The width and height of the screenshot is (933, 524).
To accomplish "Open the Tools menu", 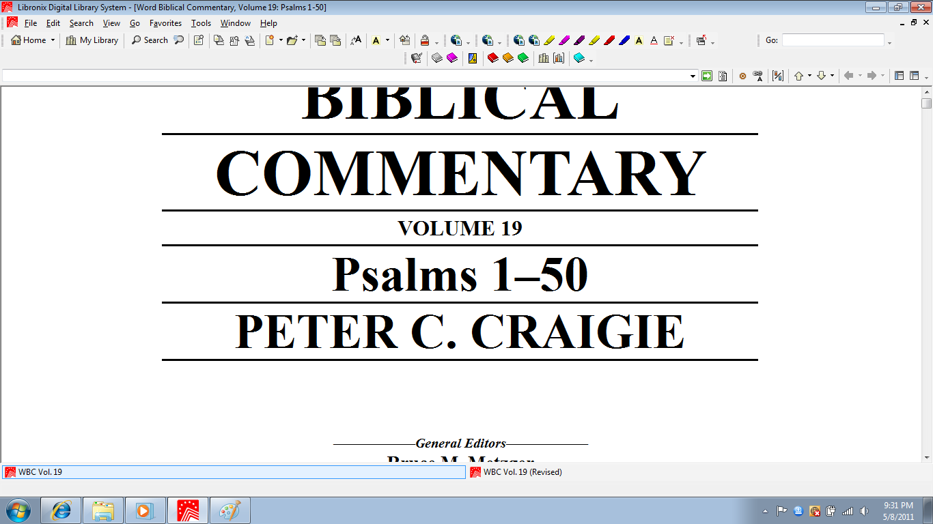I will [201, 23].
